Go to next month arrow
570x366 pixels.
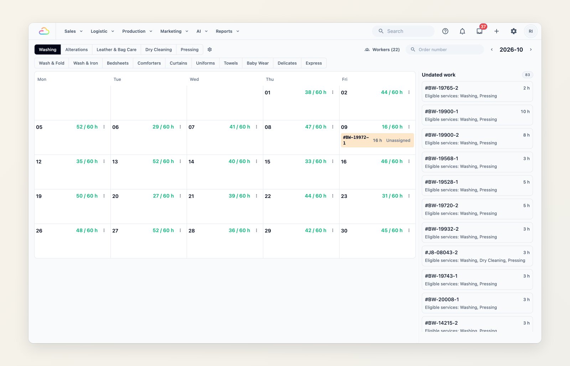531,49
